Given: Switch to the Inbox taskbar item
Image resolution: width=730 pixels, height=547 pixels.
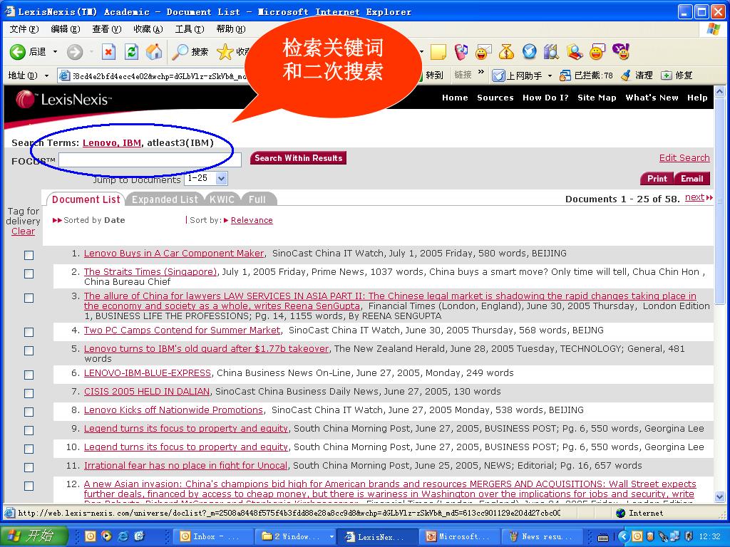Looking at the screenshot, I should (213, 536).
